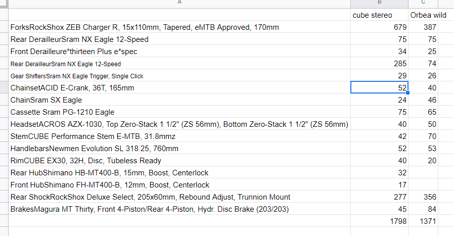Select the cell with value 285
The height and width of the screenshot is (236, 454).
pyautogui.click(x=380, y=63)
